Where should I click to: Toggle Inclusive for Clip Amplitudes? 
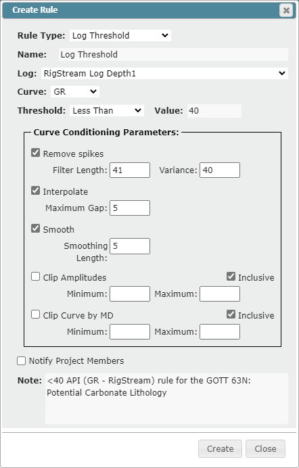[231, 277]
